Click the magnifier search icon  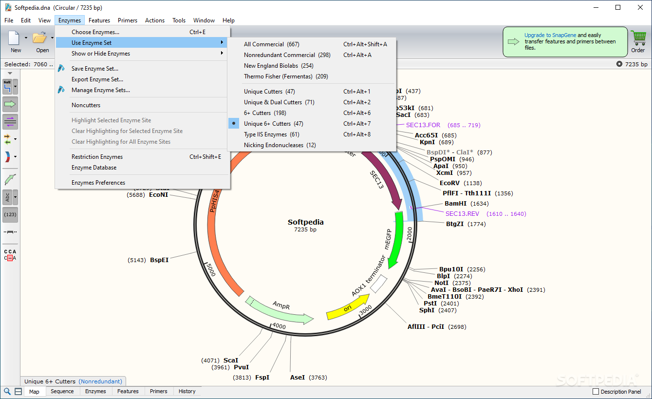7,391
